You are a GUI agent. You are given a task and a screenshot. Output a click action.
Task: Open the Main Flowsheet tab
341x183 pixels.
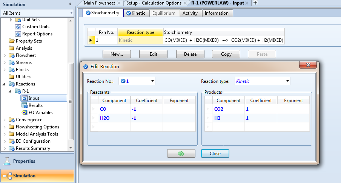100,3
